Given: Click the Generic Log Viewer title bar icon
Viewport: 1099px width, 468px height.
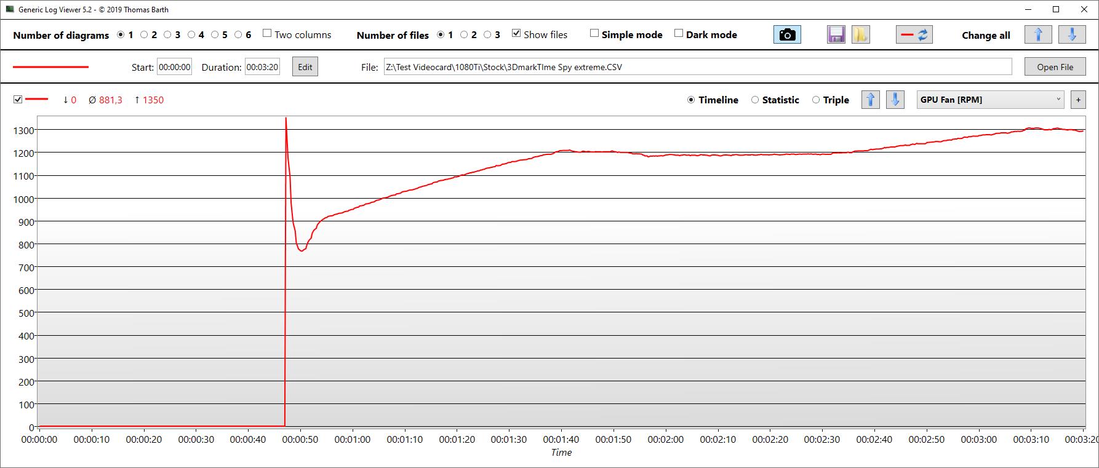Looking at the screenshot, I should [10, 9].
